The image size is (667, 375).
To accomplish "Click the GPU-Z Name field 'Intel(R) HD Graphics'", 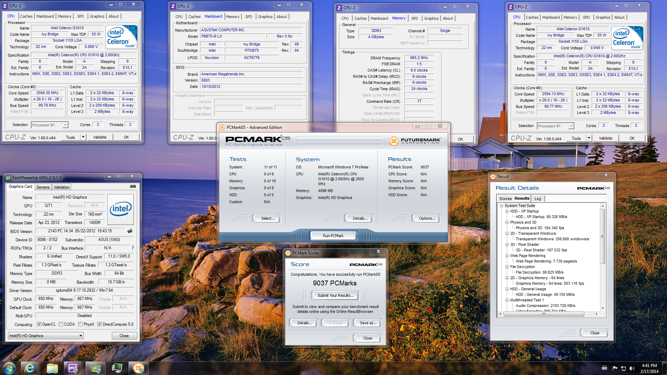I will (x=70, y=197).
